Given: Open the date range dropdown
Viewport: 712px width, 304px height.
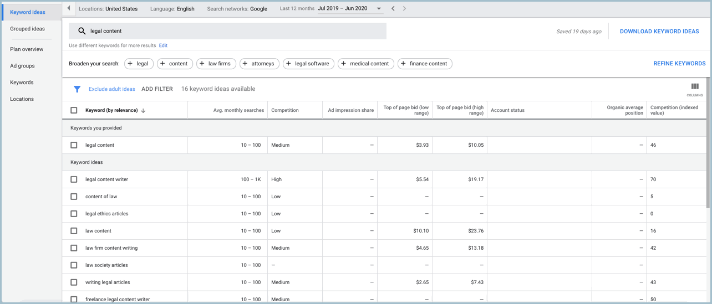Looking at the screenshot, I should pyautogui.click(x=379, y=9).
